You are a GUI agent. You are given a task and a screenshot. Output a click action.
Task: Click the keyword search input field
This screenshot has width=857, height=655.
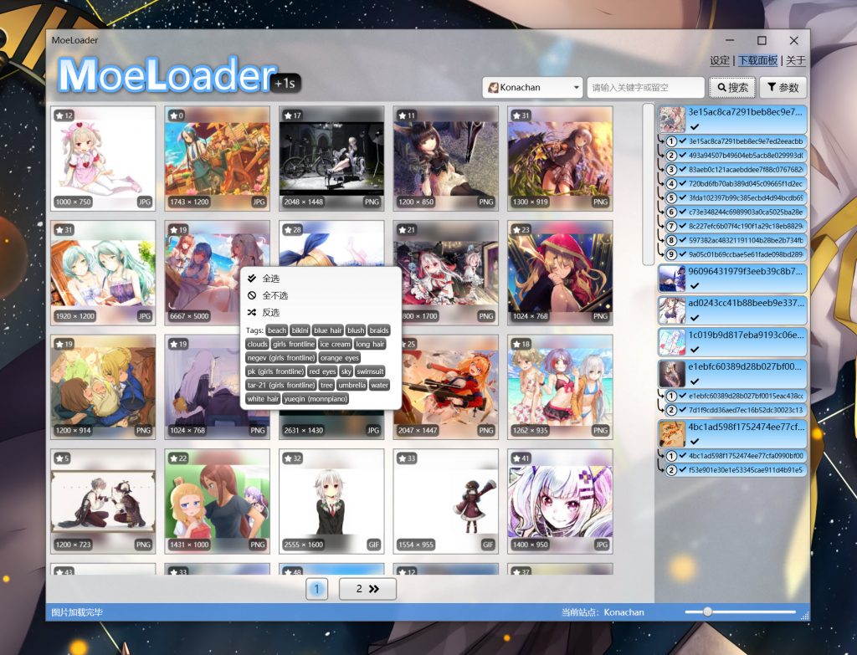645,88
